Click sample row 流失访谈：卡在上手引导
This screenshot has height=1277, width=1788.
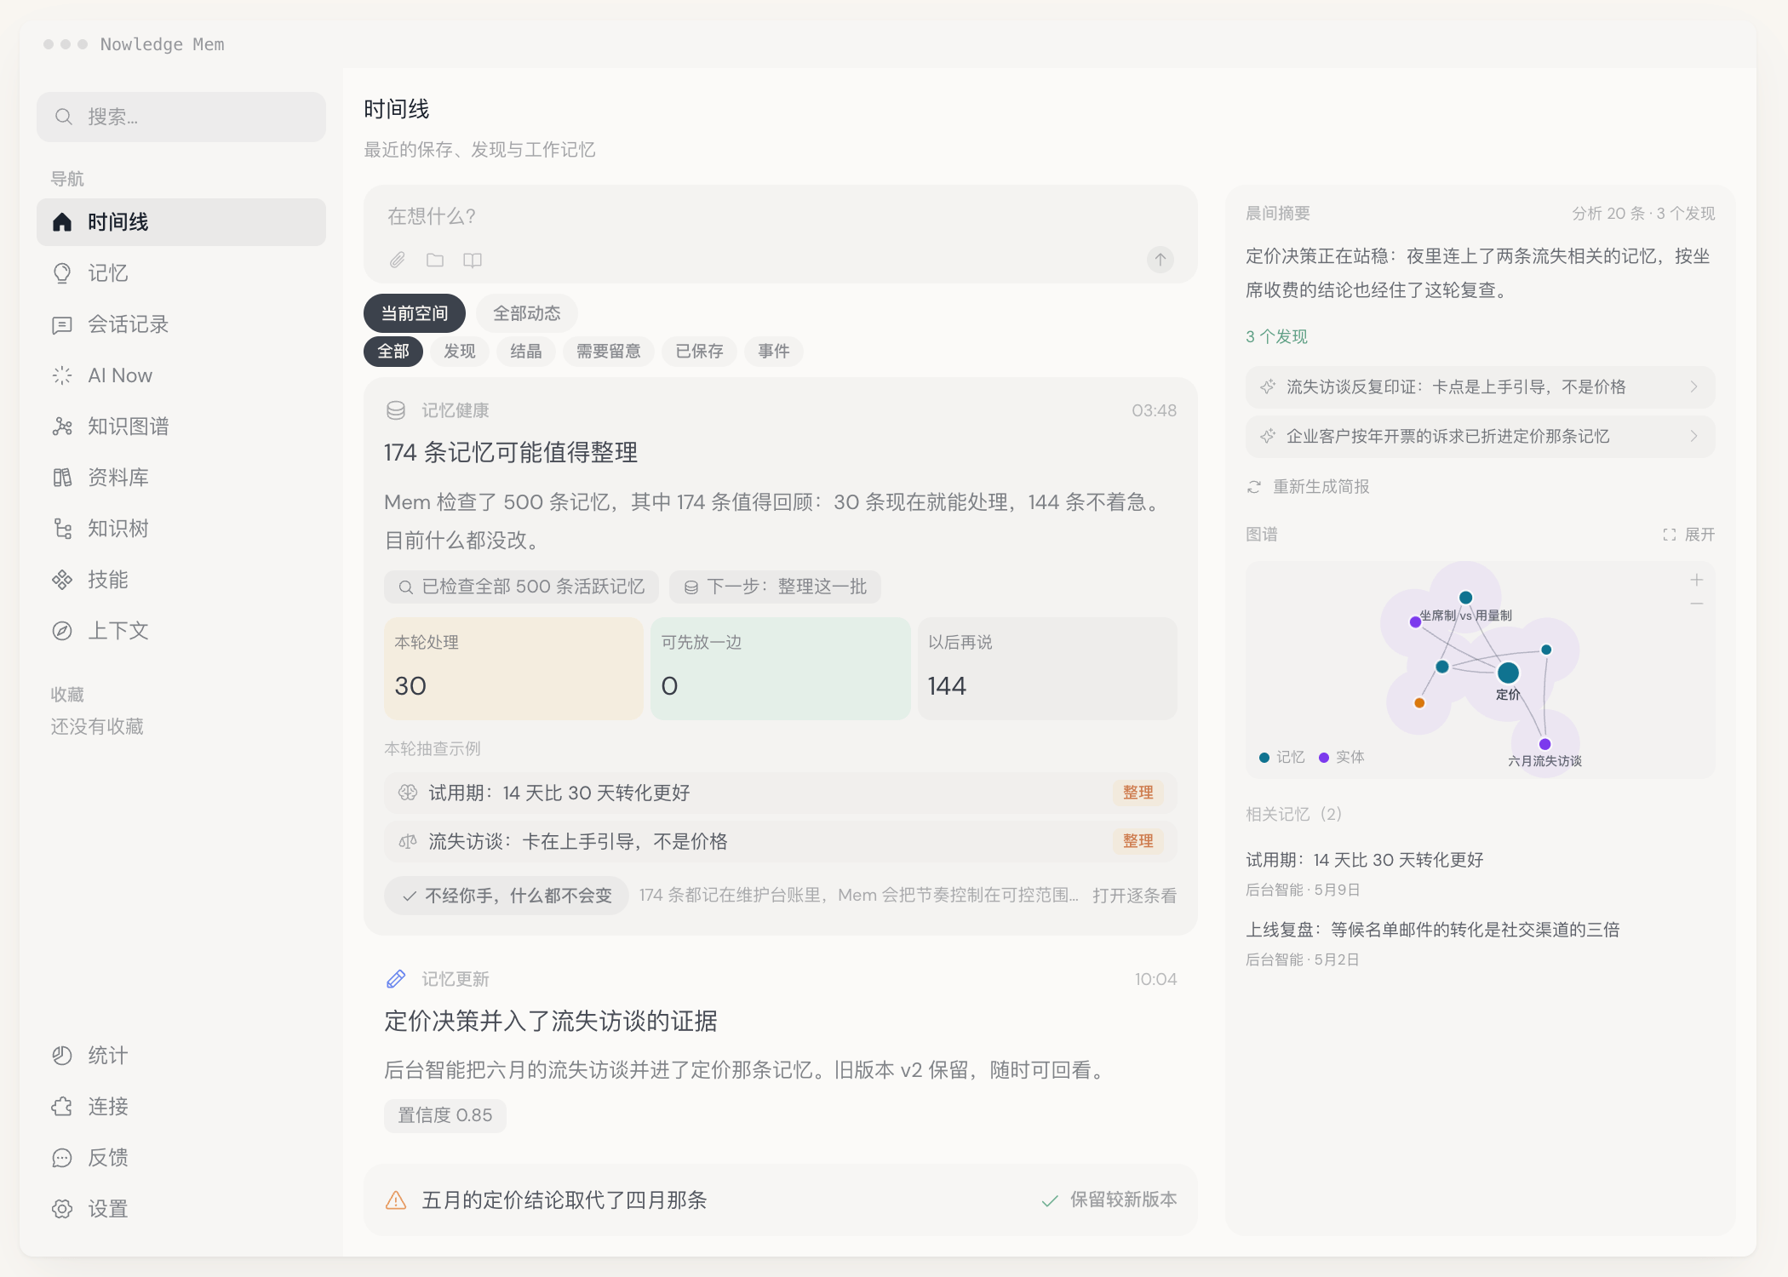780,841
